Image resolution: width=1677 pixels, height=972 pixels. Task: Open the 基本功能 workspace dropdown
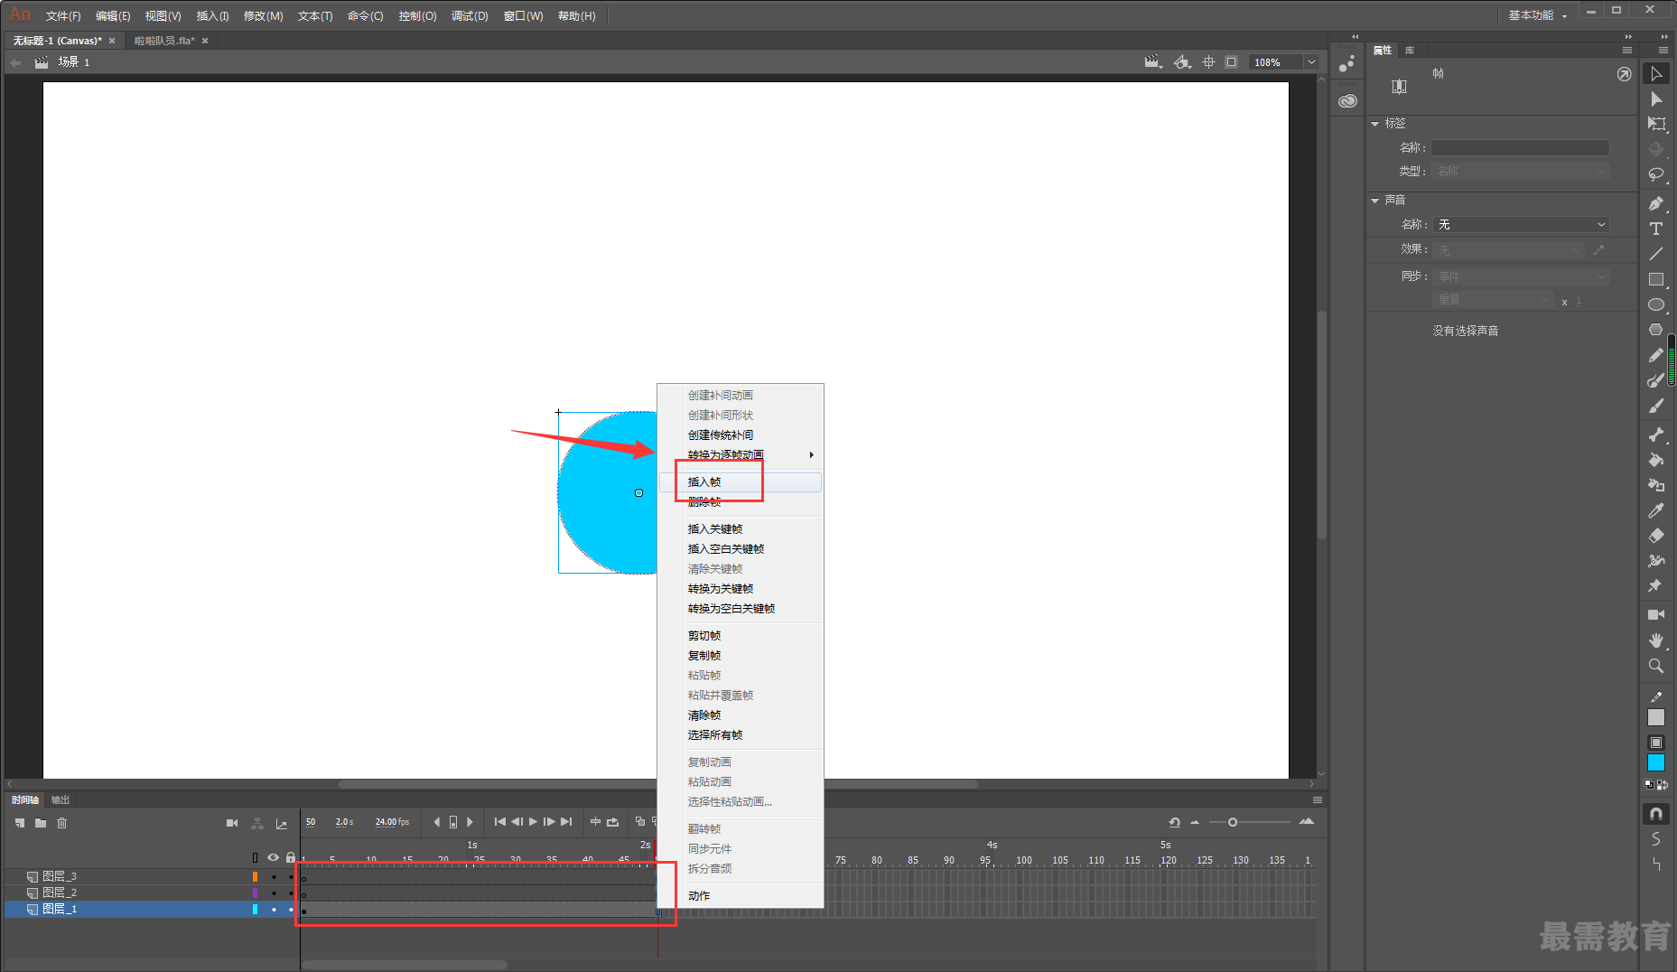tap(1538, 15)
